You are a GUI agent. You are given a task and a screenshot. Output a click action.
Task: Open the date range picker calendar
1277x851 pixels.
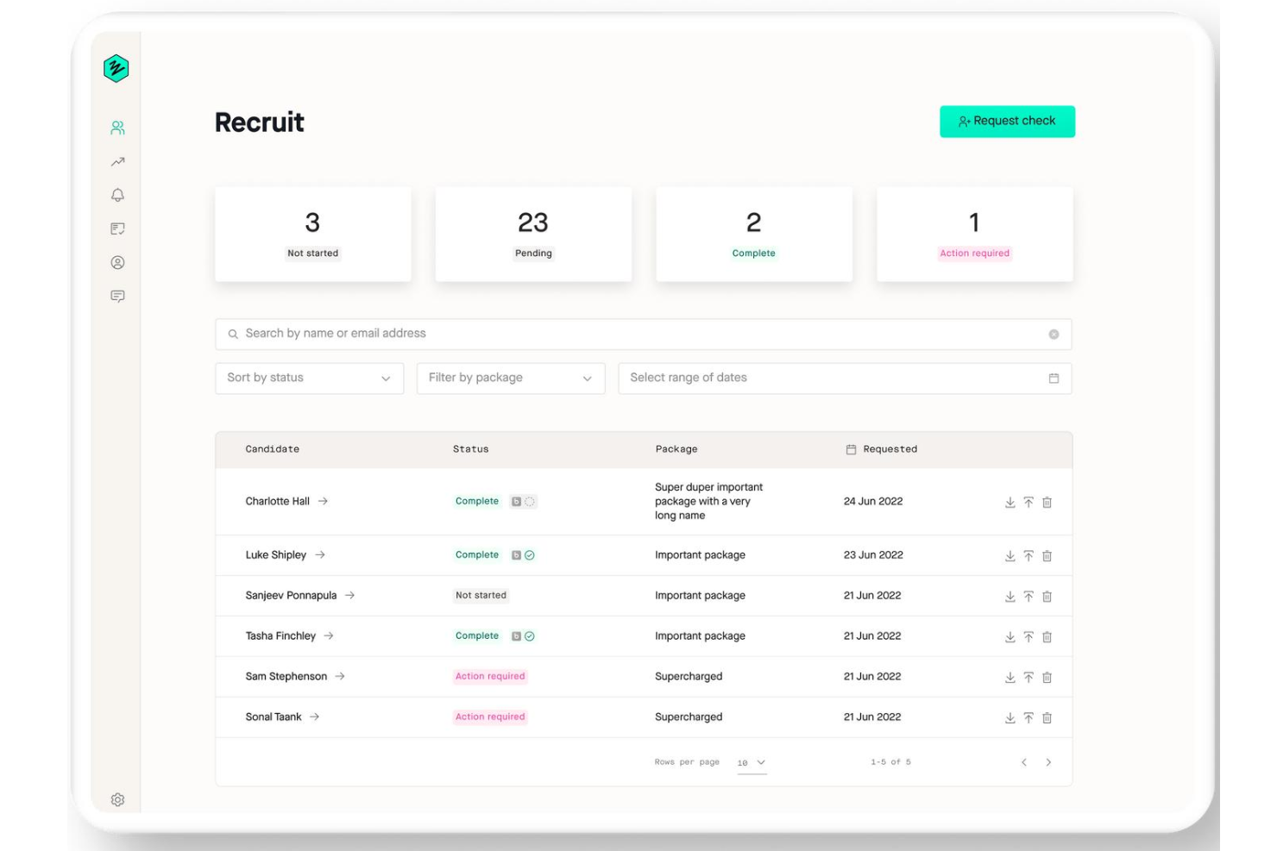coord(1053,378)
